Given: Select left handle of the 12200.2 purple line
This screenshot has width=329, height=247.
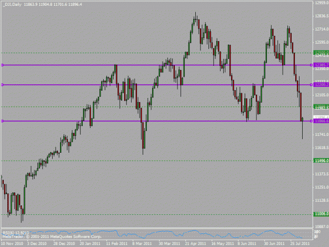Looking at the screenshot, I should 2,85.
